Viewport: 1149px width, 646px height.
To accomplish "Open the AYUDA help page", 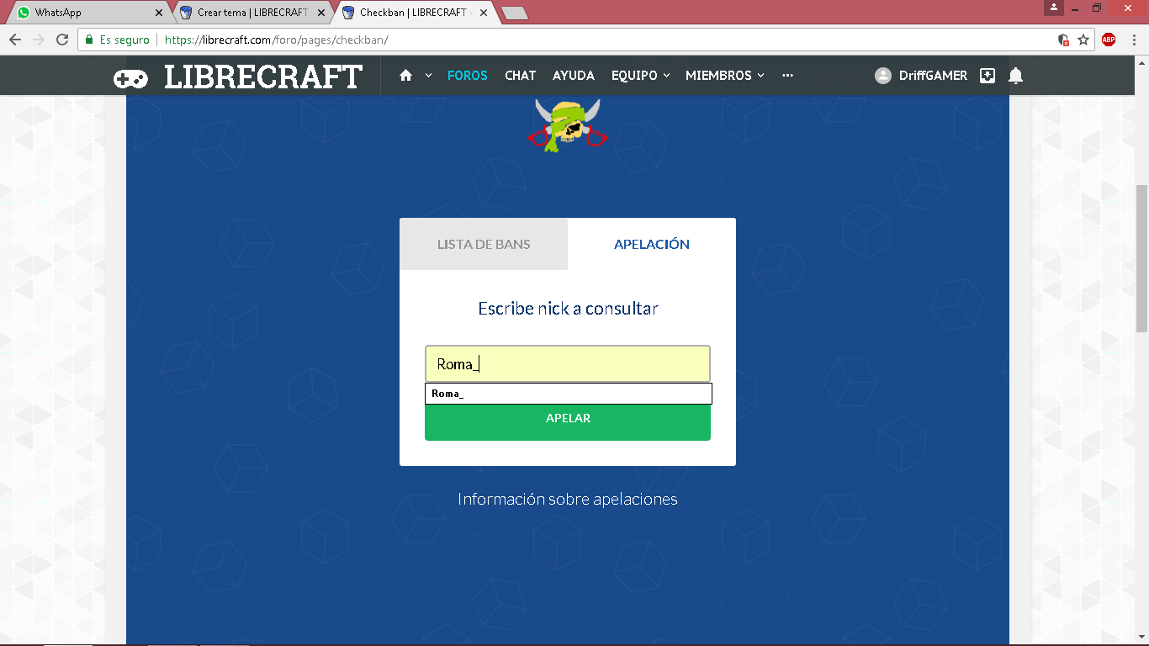I will [574, 75].
